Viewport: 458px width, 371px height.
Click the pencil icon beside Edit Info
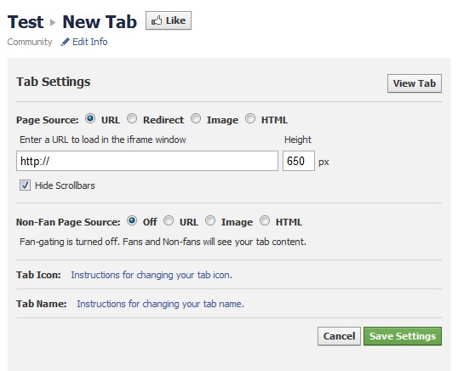[x=66, y=42]
